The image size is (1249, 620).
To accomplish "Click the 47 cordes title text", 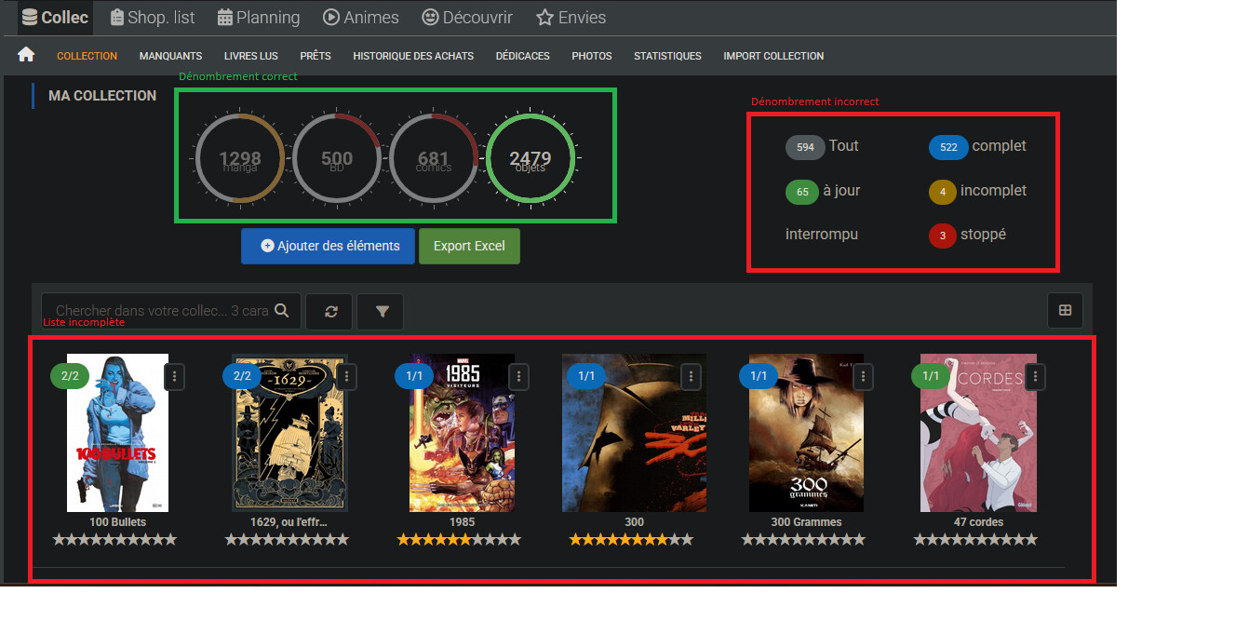I will (978, 522).
